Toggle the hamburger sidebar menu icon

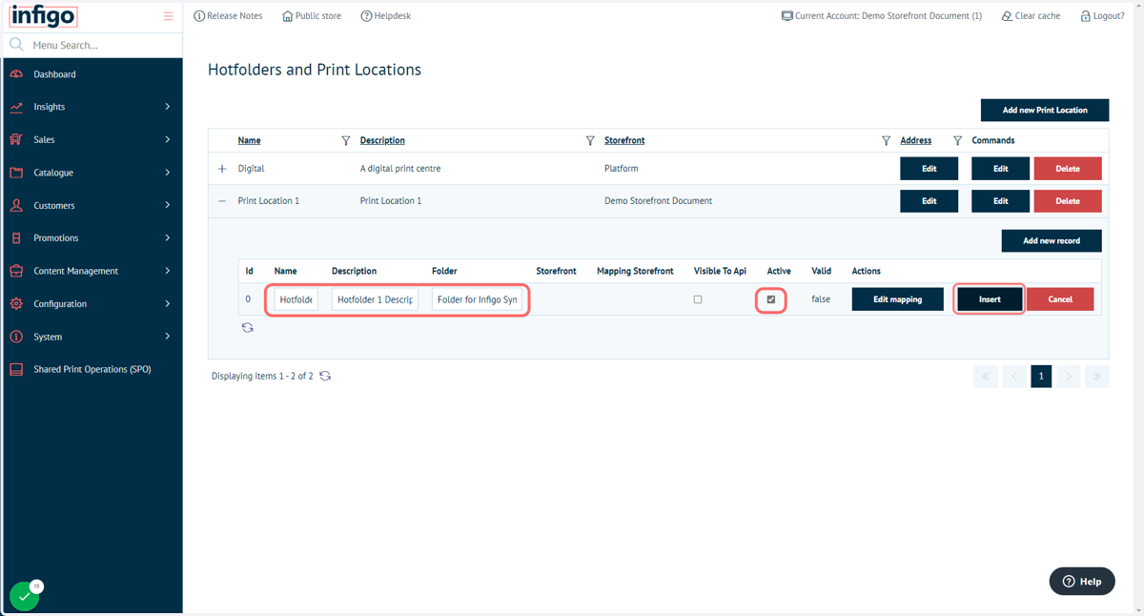tap(168, 16)
